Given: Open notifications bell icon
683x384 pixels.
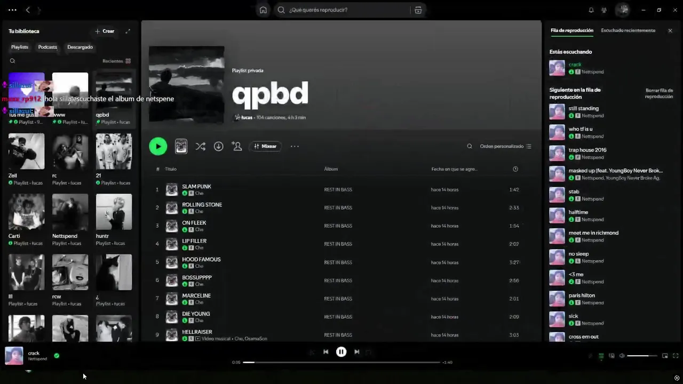Looking at the screenshot, I should [x=591, y=10].
